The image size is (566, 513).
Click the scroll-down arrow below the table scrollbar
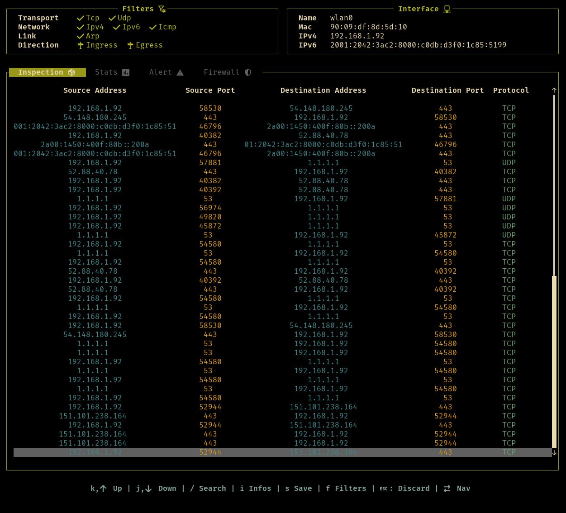(x=554, y=452)
